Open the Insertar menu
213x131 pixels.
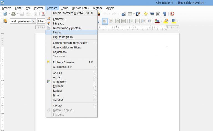coord(39,8)
